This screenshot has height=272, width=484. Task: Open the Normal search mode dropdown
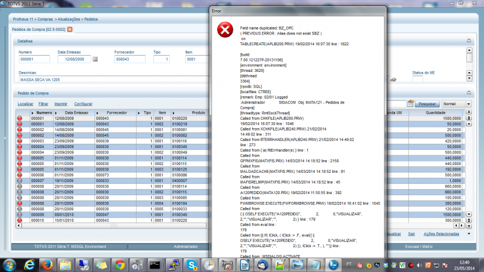468,104
